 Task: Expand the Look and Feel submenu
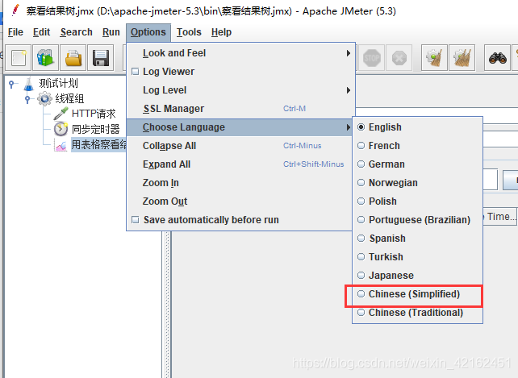[240, 53]
